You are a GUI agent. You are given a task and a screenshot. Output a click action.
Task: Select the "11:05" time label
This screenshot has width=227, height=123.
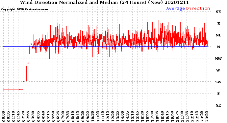[98, 116]
